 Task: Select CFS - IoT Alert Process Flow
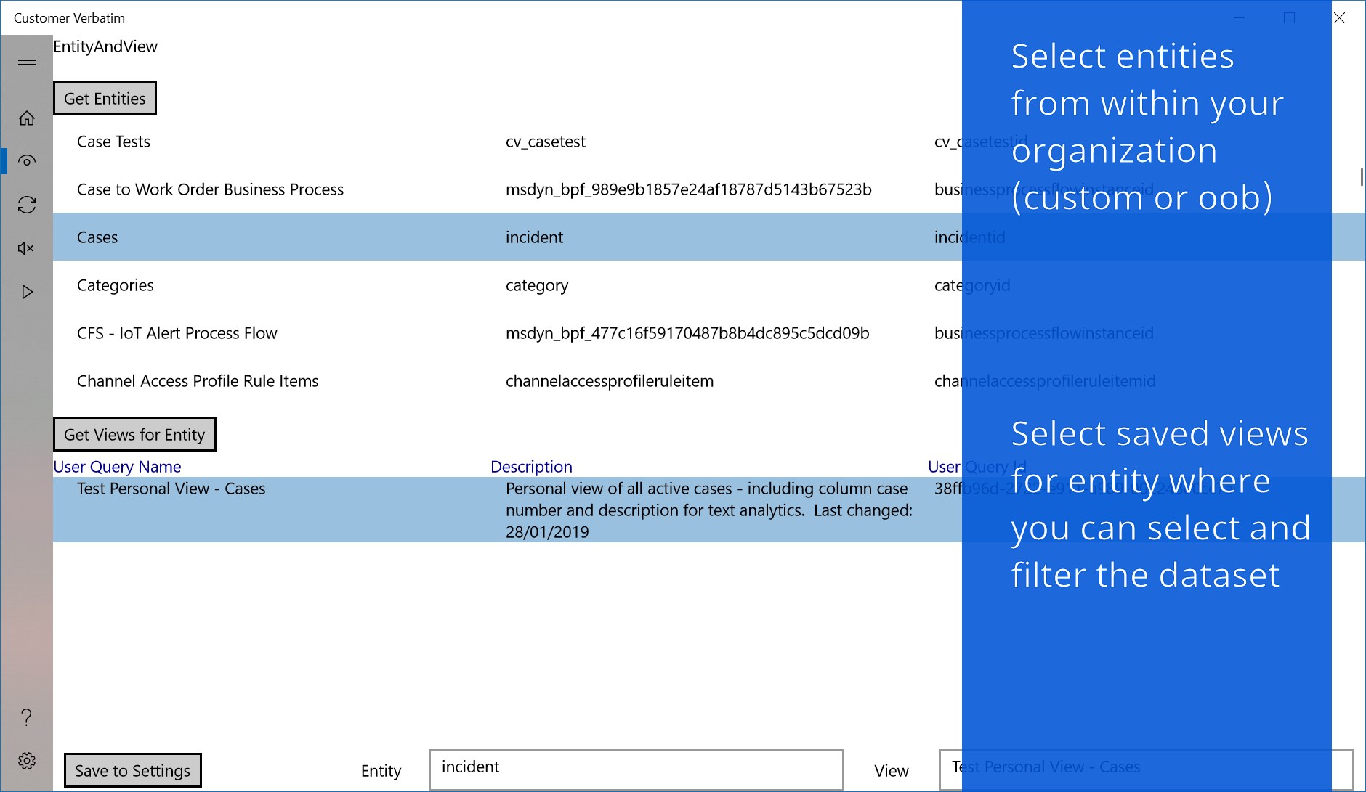177,333
